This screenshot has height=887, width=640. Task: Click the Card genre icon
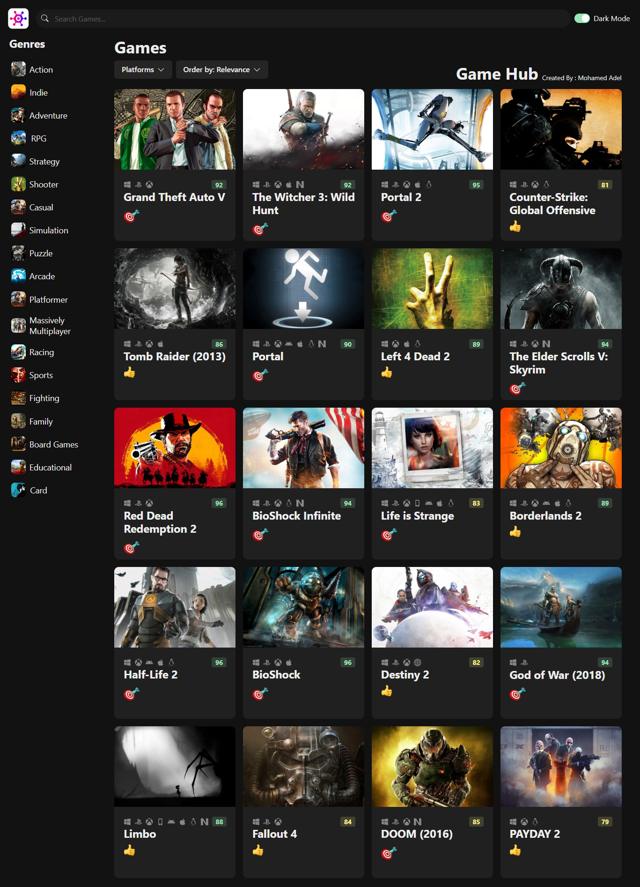pyautogui.click(x=18, y=490)
